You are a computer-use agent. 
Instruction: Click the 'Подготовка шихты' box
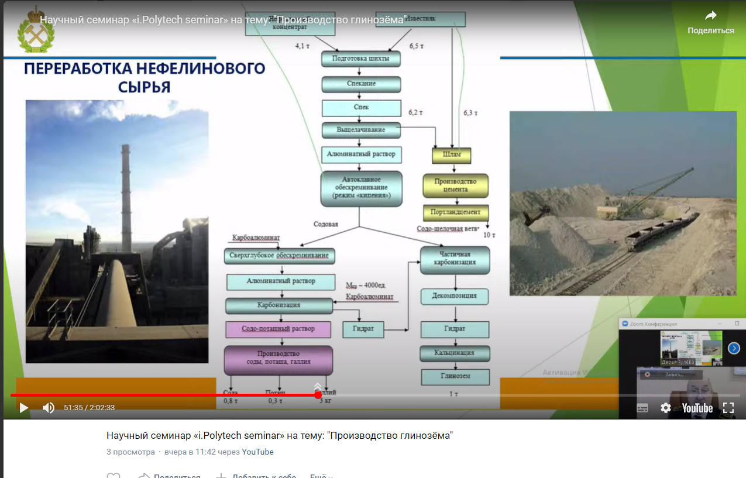click(362, 59)
